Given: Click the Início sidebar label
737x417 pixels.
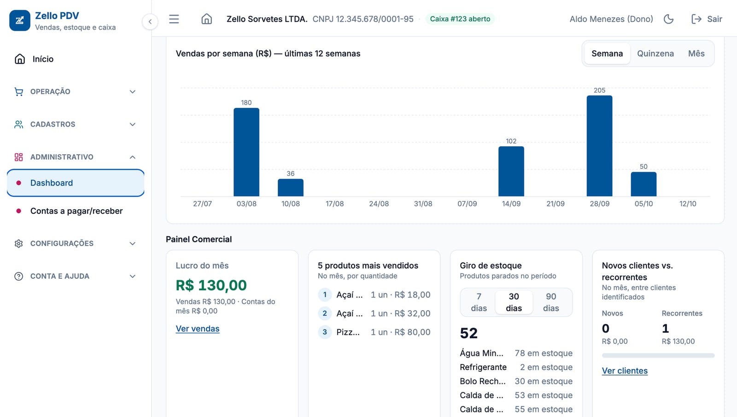Looking at the screenshot, I should pos(43,59).
